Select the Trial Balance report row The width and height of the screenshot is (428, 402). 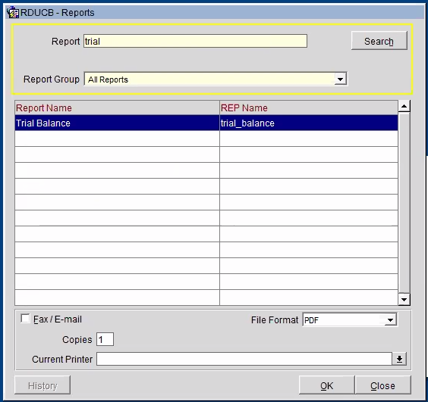point(206,123)
